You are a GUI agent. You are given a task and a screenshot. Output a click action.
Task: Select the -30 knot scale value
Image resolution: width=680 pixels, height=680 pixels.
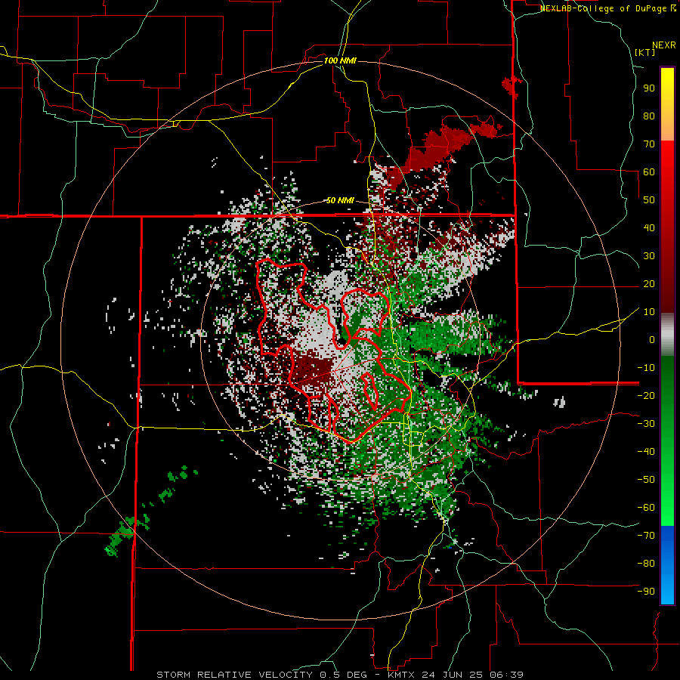tap(646, 424)
